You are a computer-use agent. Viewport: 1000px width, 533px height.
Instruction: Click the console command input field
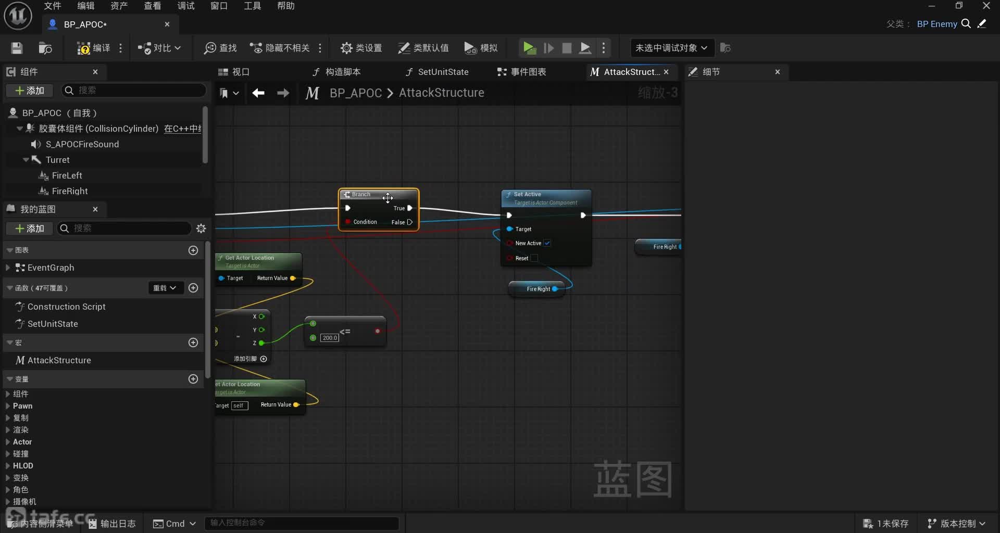tap(302, 523)
